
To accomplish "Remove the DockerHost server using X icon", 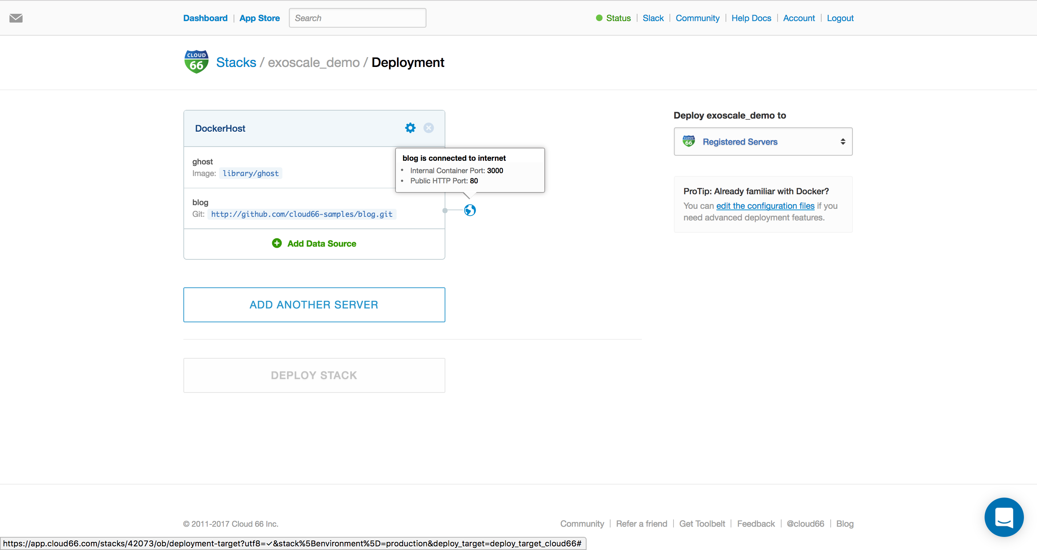I will [x=428, y=128].
